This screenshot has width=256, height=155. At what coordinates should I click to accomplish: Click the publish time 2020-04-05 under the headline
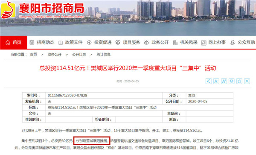click(128, 81)
